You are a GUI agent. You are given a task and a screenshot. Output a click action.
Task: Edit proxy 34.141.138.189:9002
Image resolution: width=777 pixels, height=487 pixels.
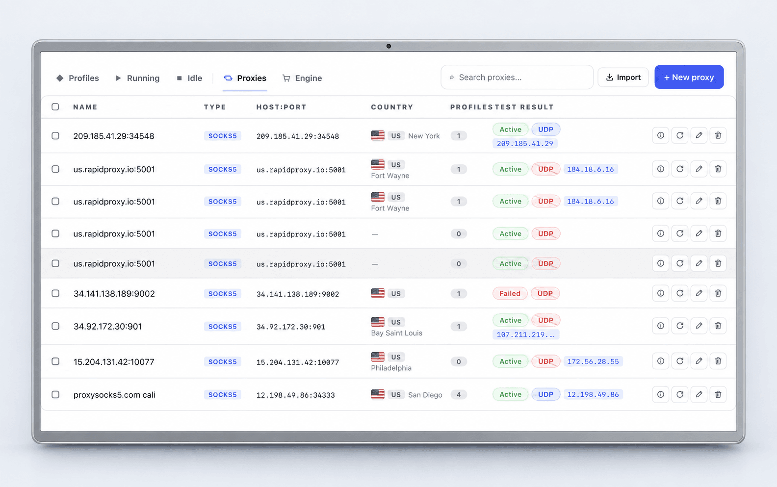pyautogui.click(x=699, y=293)
